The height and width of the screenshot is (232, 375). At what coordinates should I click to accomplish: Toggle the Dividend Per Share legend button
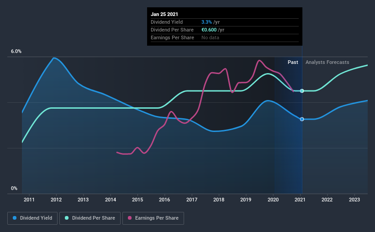coord(90,218)
